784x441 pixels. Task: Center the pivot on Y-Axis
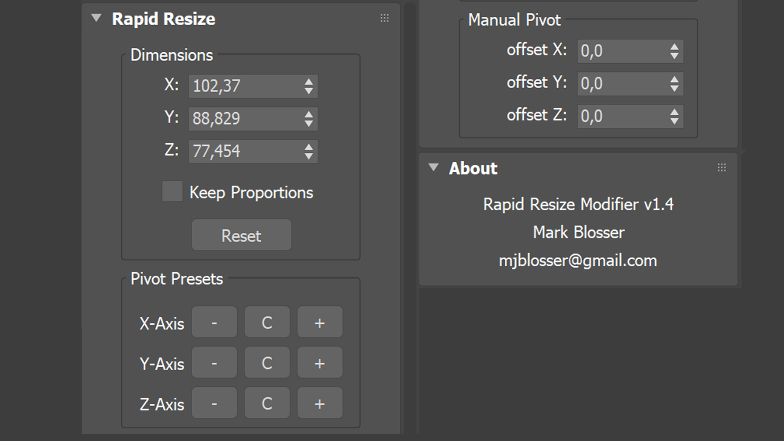pyautogui.click(x=267, y=363)
